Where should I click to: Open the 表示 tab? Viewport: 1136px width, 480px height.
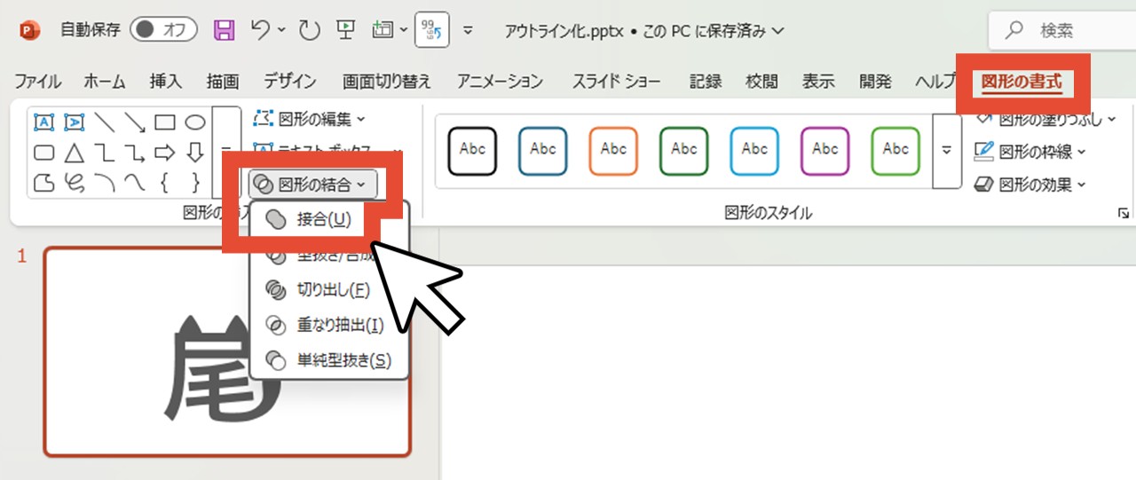818,82
